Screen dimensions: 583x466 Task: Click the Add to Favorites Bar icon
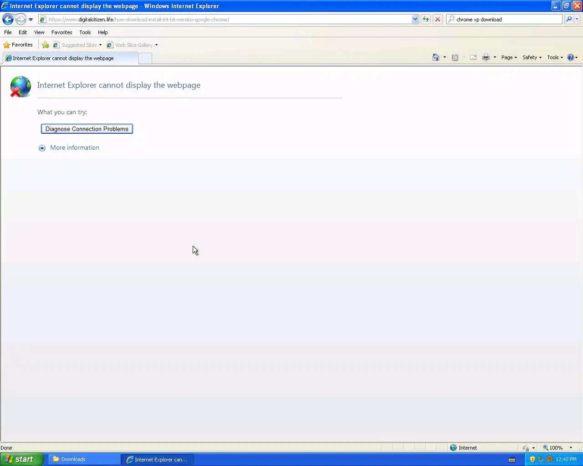(46, 45)
